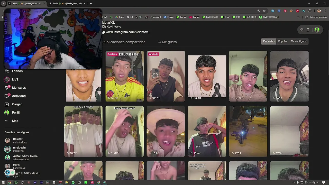Open the Me gustó tab
329x185 pixels.
coord(167,42)
